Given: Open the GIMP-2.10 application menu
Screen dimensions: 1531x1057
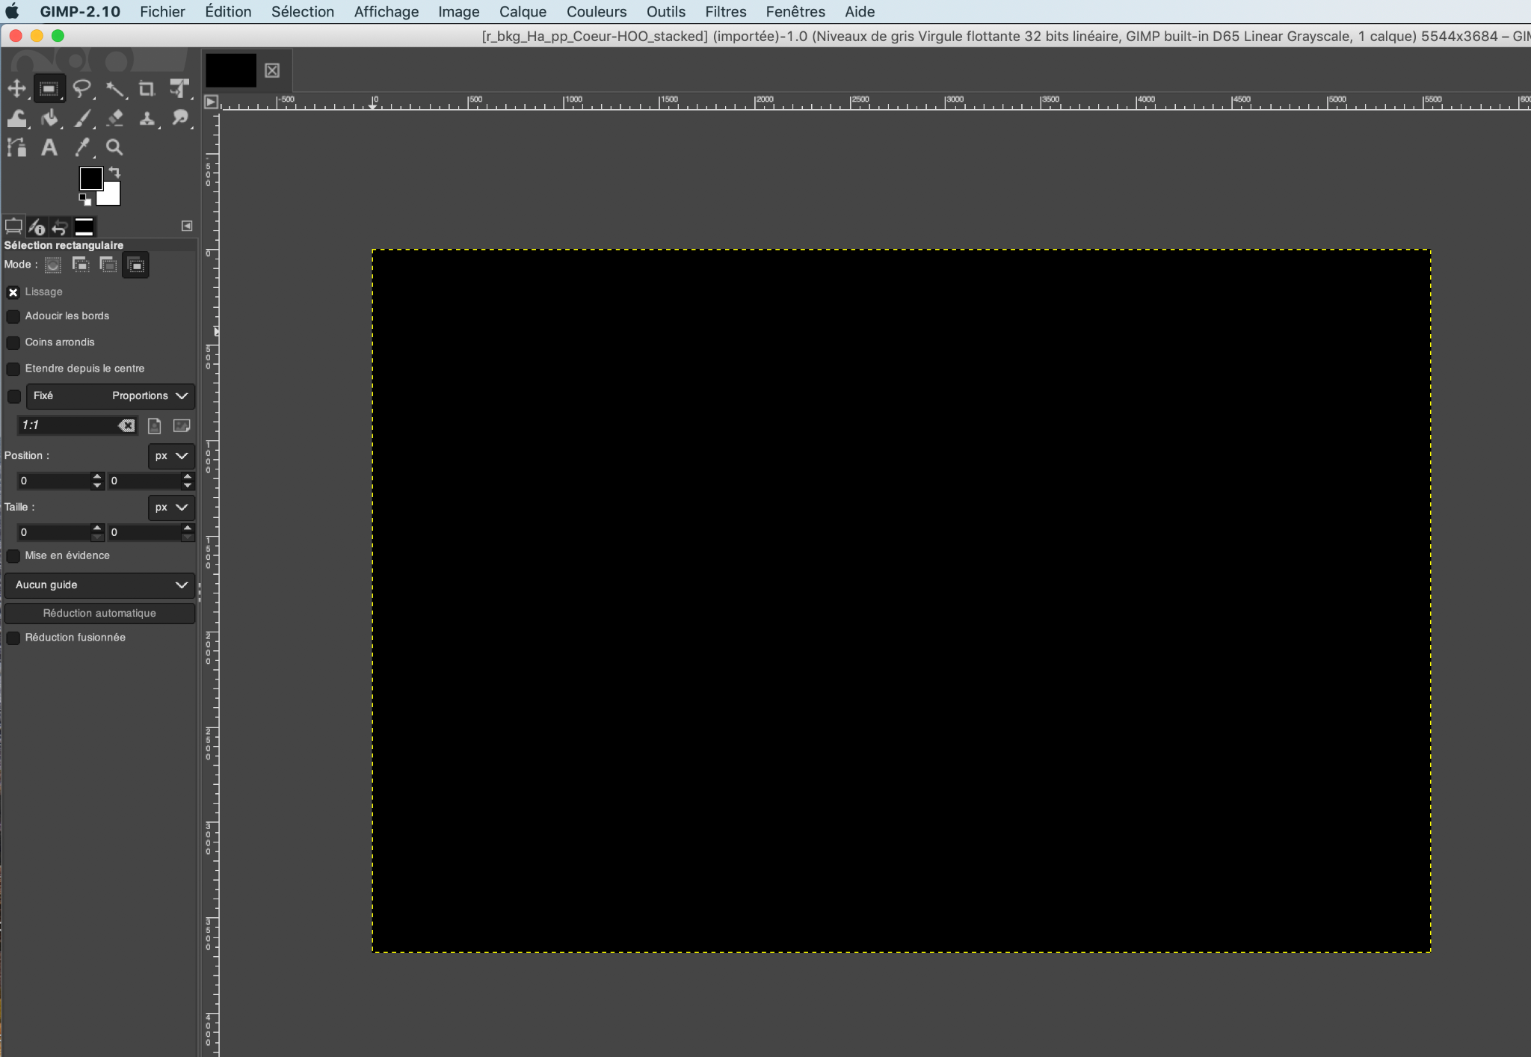Looking at the screenshot, I should coord(80,12).
